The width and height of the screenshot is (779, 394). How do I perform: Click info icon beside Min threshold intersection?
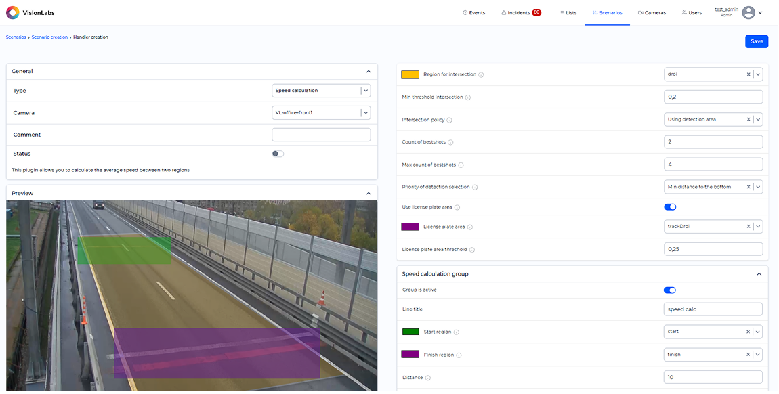(468, 97)
